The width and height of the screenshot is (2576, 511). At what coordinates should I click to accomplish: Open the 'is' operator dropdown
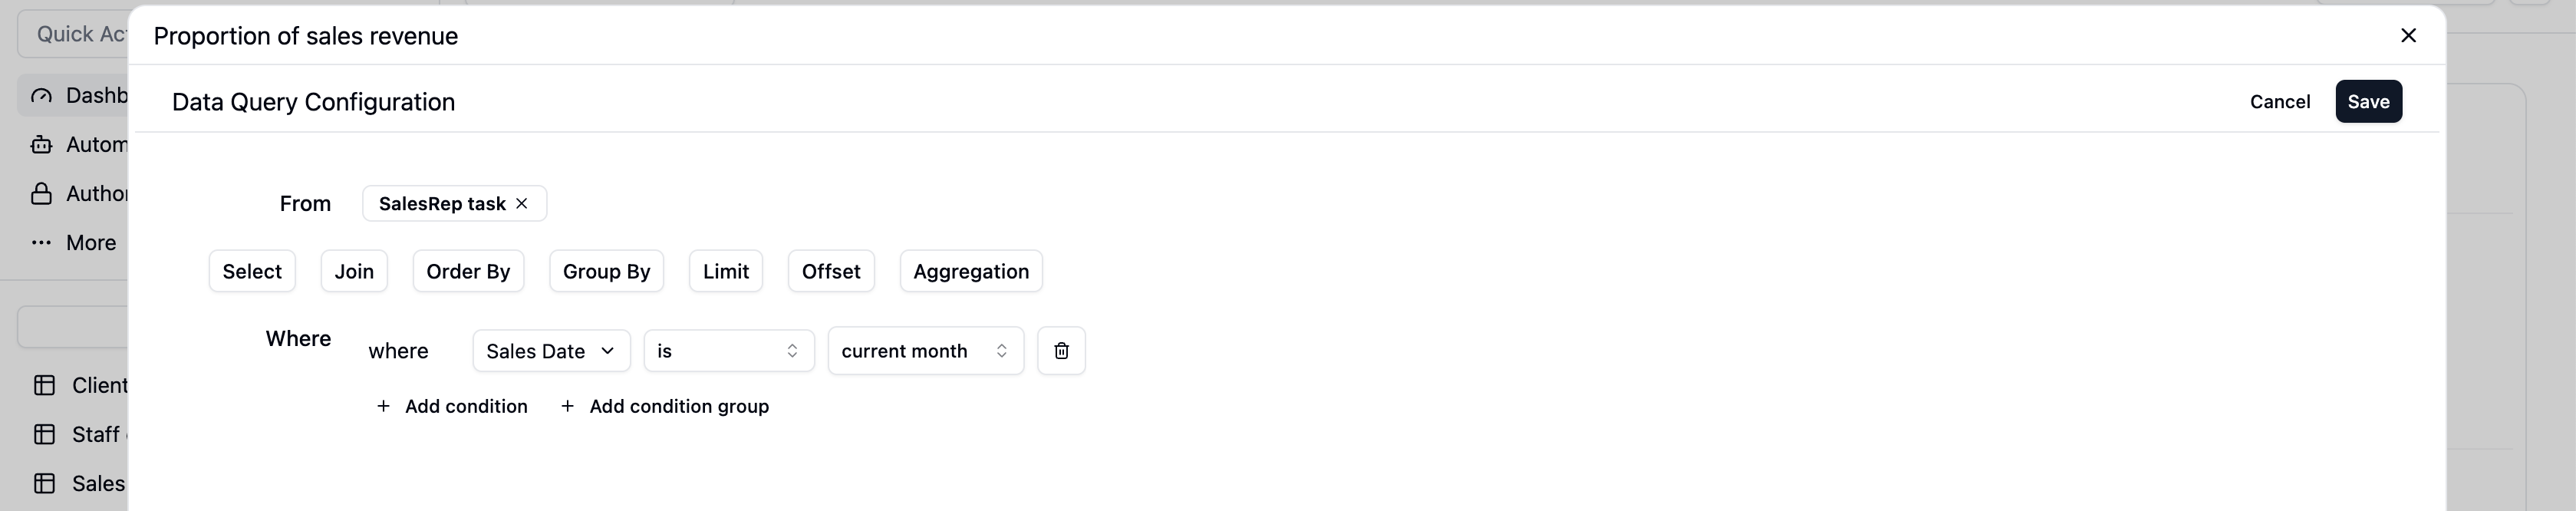pos(728,351)
